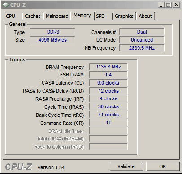Click the 2839.5 MHz NB Frequency value

tap(142, 48)
